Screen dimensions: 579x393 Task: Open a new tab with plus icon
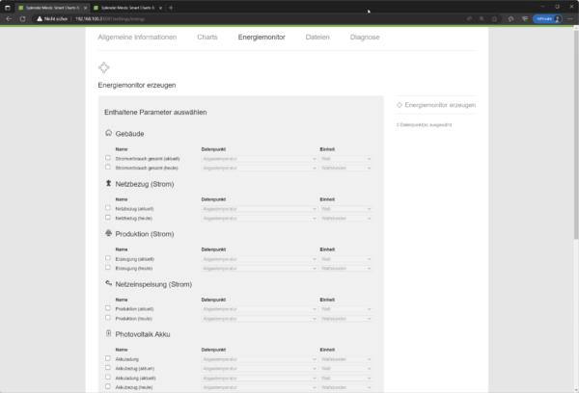171,8
